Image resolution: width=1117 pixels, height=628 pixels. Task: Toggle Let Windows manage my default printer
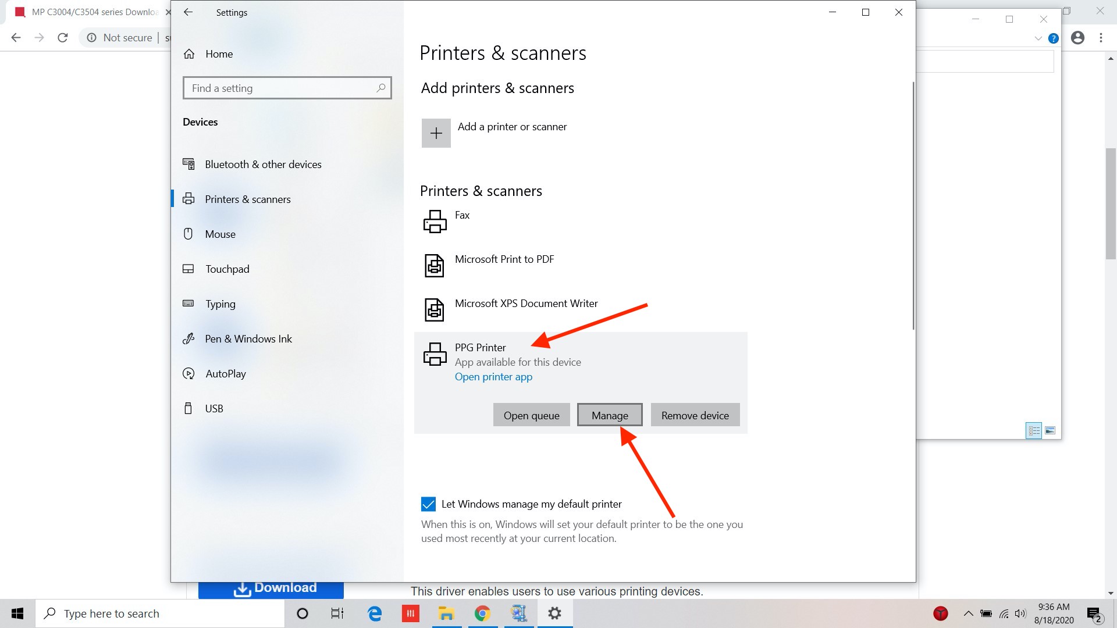[428, 504]
